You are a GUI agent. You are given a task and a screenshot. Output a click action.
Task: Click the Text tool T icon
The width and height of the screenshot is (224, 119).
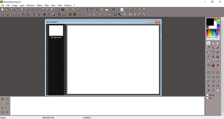click(x=87, y=10)
